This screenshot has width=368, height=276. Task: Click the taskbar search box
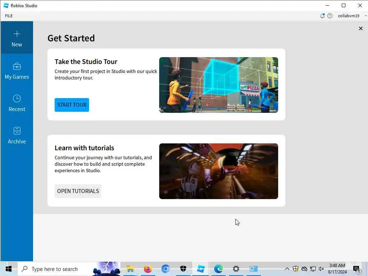point(69,269)
